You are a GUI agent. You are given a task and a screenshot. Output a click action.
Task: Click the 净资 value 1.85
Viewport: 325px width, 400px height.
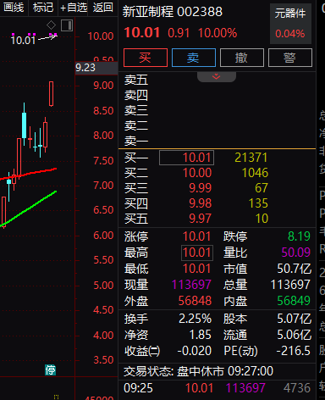pos(200,335)
